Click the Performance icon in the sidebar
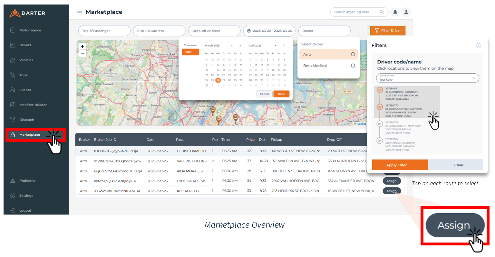The height and width of the screenshot is (257, 495). tap(13, 30)
